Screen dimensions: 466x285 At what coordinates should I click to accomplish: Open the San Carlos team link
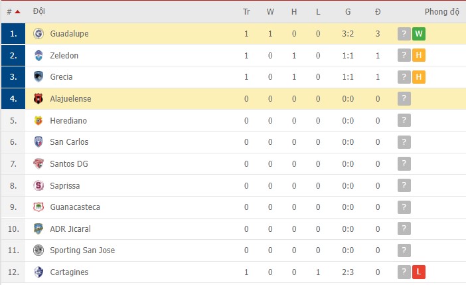point(69,142)
